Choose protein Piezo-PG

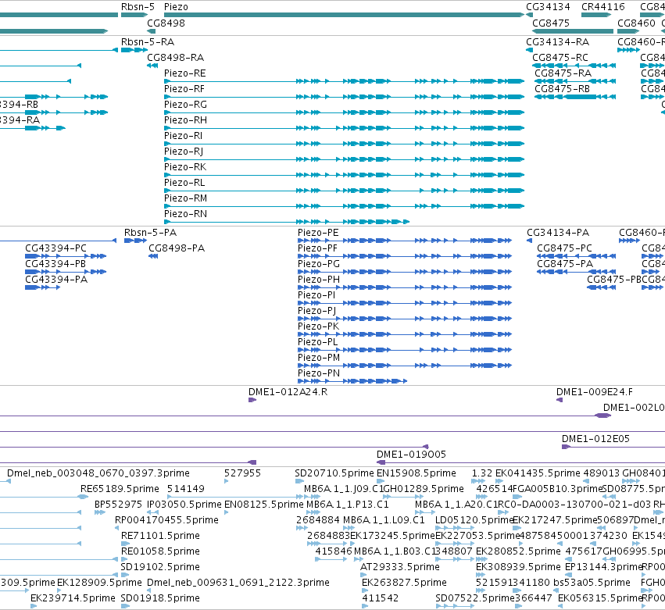click(319, 264)
